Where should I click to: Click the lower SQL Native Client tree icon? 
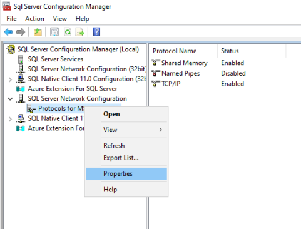click(21, 118)
